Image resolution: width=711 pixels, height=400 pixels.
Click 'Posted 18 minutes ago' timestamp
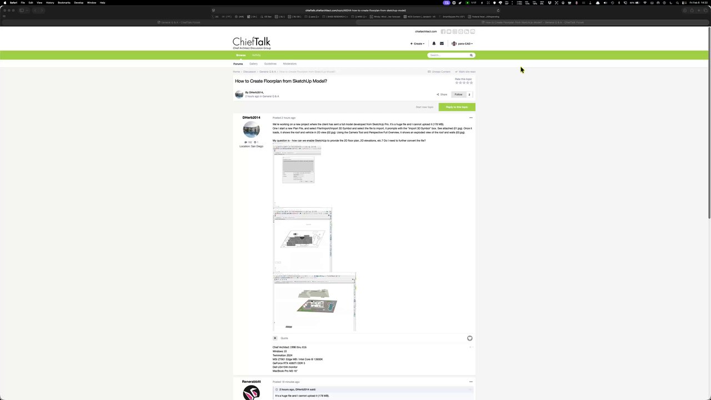pyautogui.click(x=286, y=382)
